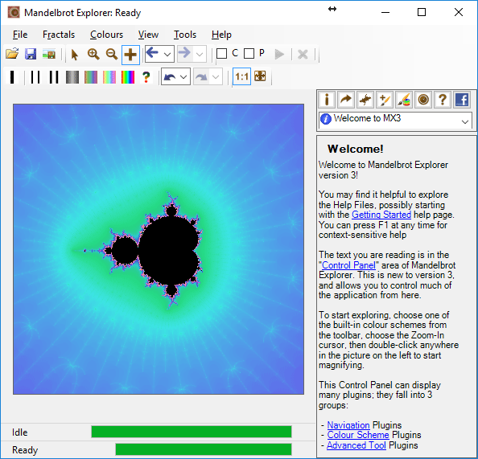Open the info 'i' control panel plugin

(327, 100)
